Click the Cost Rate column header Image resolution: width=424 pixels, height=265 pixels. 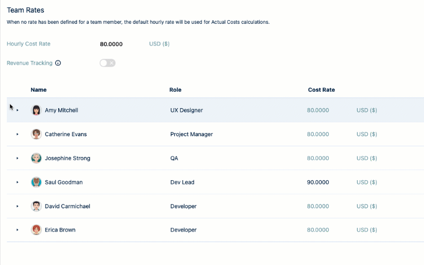point(321,90)
